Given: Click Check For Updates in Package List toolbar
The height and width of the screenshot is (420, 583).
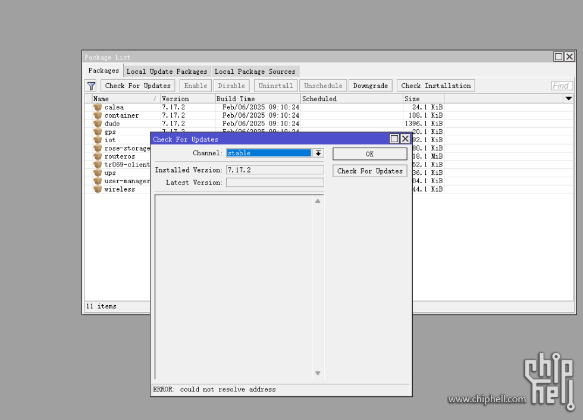Looking at the screenshot, I should (x=137, y=86).
